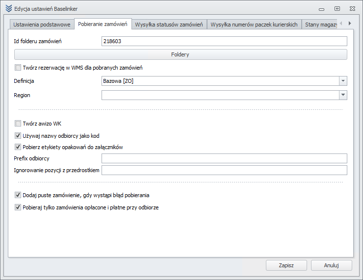
Task: Minimize the Edycja ustawień window
Action: point(322,9)
